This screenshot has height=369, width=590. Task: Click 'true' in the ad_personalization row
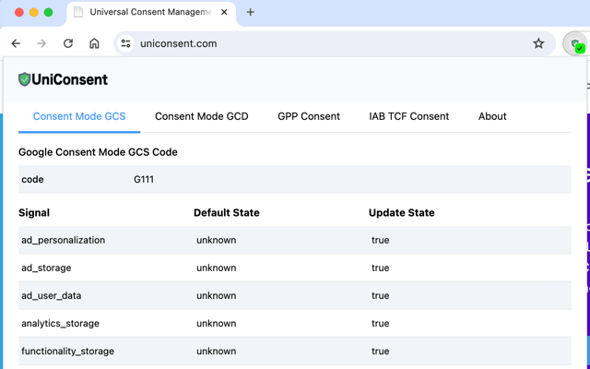click(381, 240)
